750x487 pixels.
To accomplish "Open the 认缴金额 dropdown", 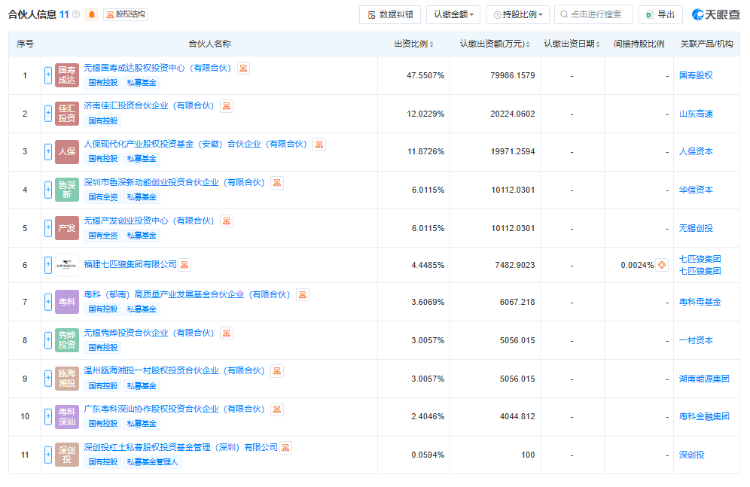I will [x=453, y=14].
